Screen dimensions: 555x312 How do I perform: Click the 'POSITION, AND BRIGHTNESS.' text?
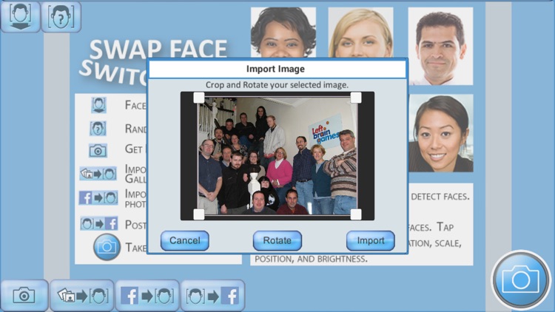point(311,259)
